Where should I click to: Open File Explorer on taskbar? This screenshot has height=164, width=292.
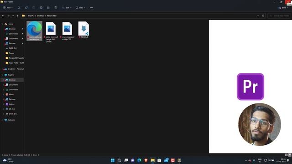[x=152, y=160]
